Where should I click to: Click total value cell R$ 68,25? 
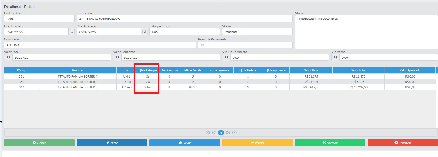pyautogui.click(x=358, y=82)
